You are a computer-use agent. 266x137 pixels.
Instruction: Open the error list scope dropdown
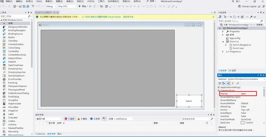49,119
